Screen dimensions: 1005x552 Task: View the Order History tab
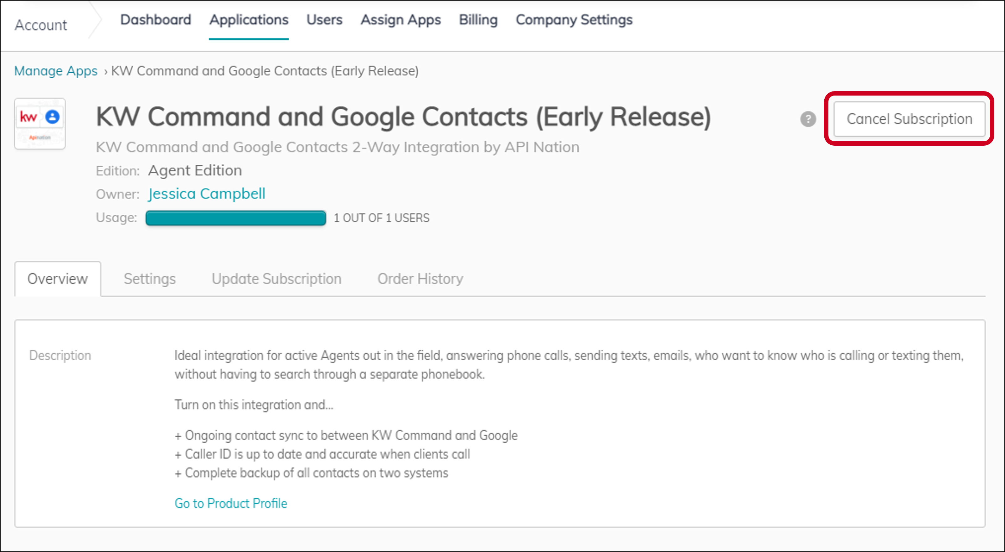pyautogui.click(x=420, y=279)
